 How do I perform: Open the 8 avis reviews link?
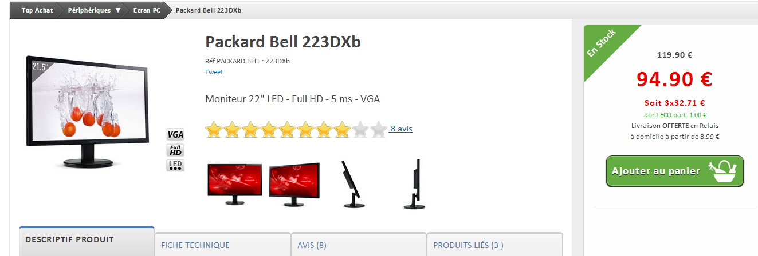pos(401,129)
